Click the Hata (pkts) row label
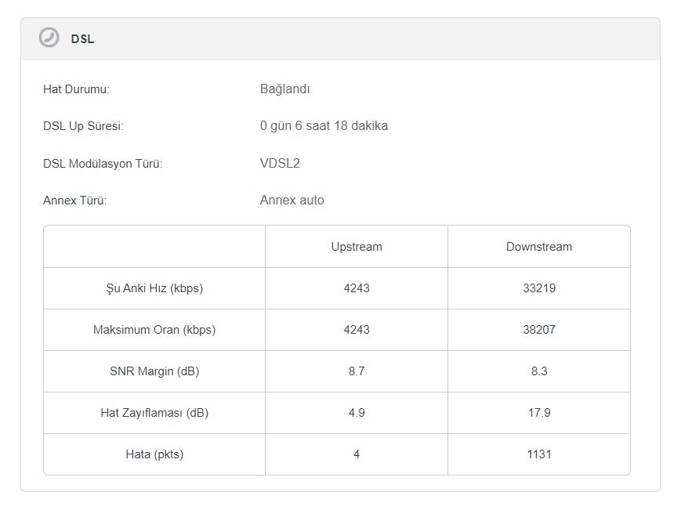The width and height of the screenshot is (681, 510). click(154, 454)
